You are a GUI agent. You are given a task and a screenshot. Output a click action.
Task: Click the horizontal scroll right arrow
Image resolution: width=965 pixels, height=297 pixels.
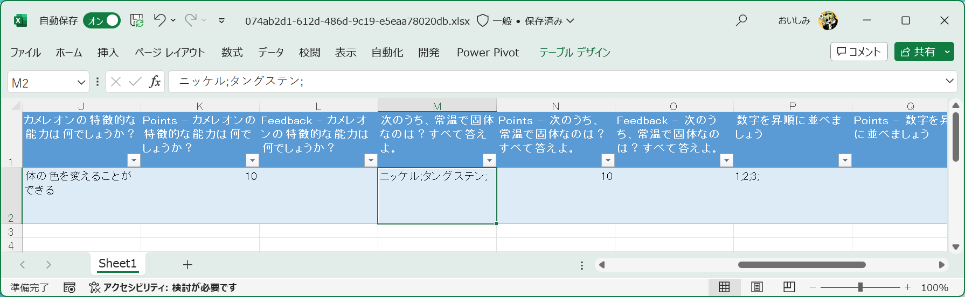(941, 265)
